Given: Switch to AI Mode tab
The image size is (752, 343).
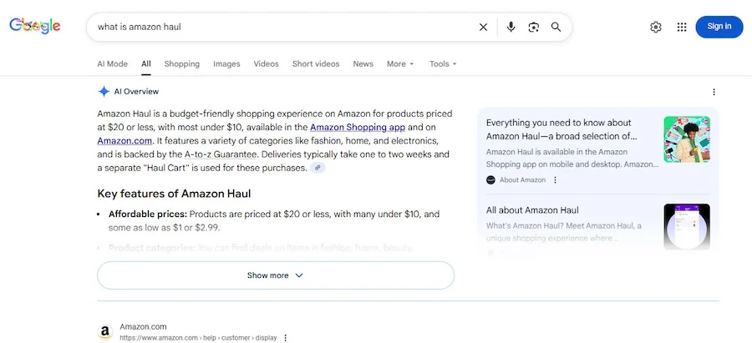Looking at the screenshot, I should coord(112,63).
